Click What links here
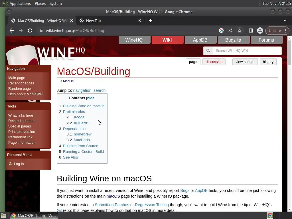292x219 pixels. coord(21,115)
